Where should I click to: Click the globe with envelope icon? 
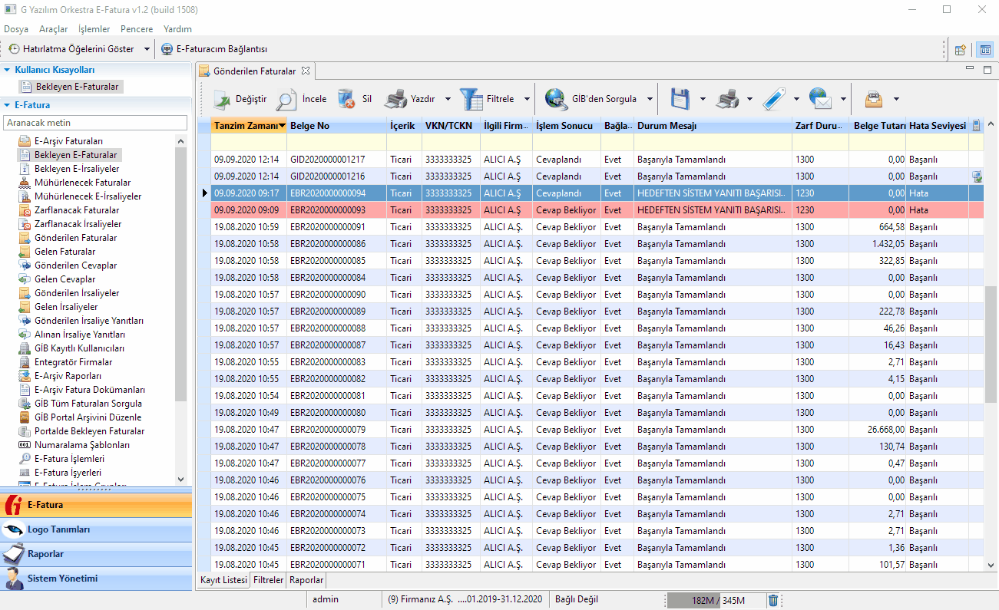point(821,99)
